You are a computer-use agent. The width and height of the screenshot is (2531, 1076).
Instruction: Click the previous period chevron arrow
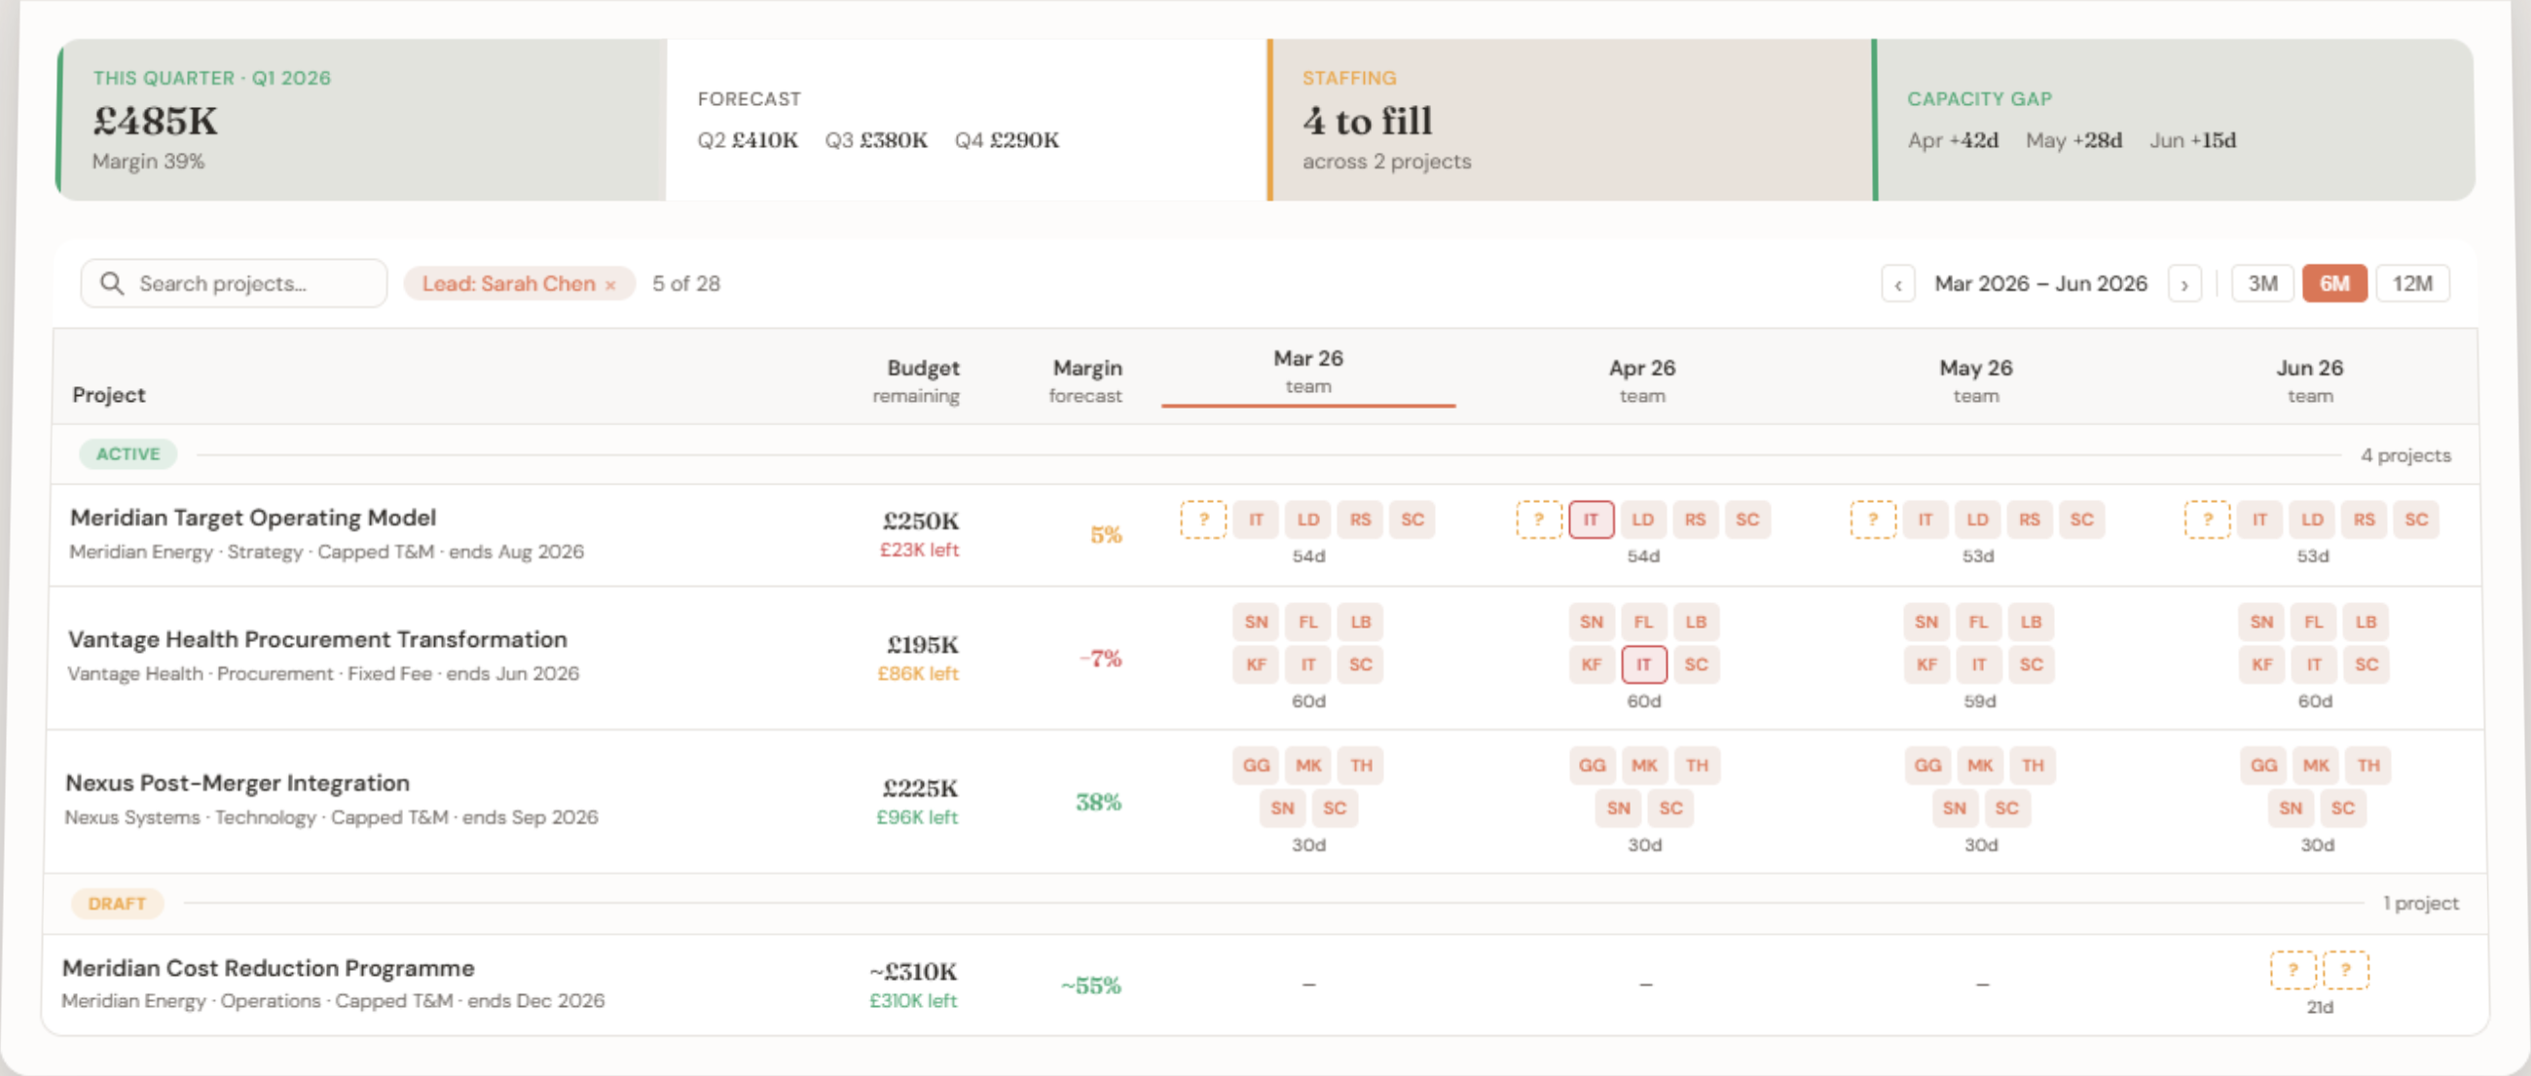tap(1898, 283)
